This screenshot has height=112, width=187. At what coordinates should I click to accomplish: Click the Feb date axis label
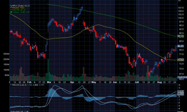(x=29, y=82)
